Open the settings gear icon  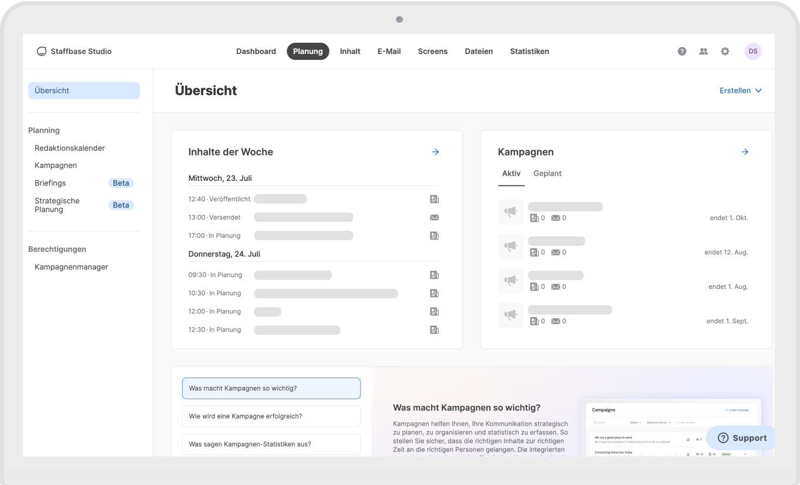[x=725, y=51]
